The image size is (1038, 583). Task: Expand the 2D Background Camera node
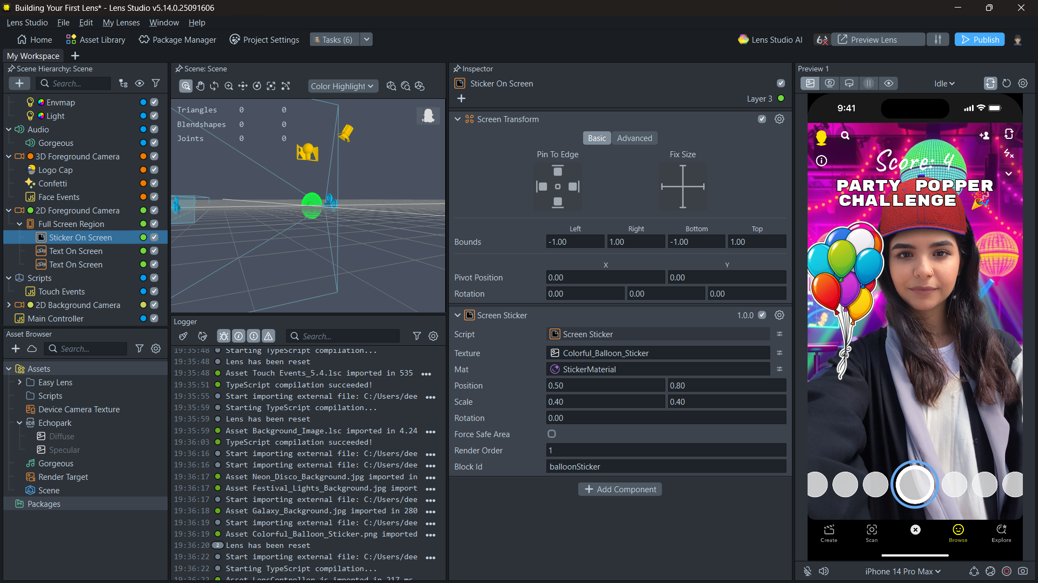(x=9, y=305)
